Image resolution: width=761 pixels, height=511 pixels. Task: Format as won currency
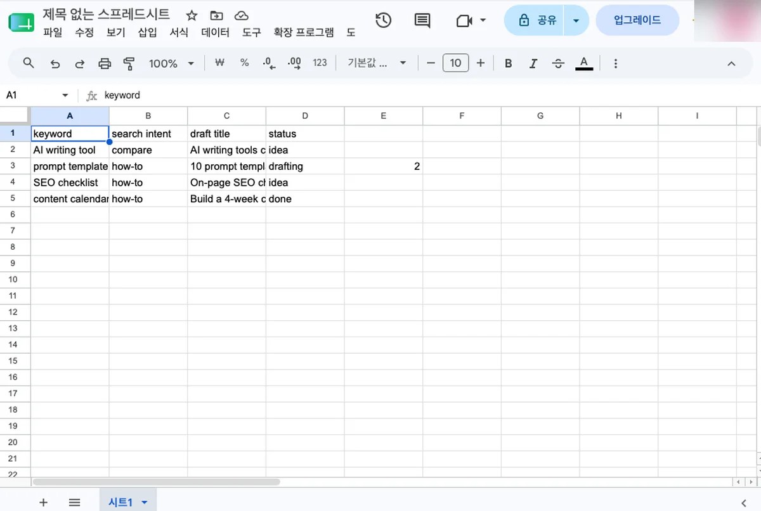(219, 63)
